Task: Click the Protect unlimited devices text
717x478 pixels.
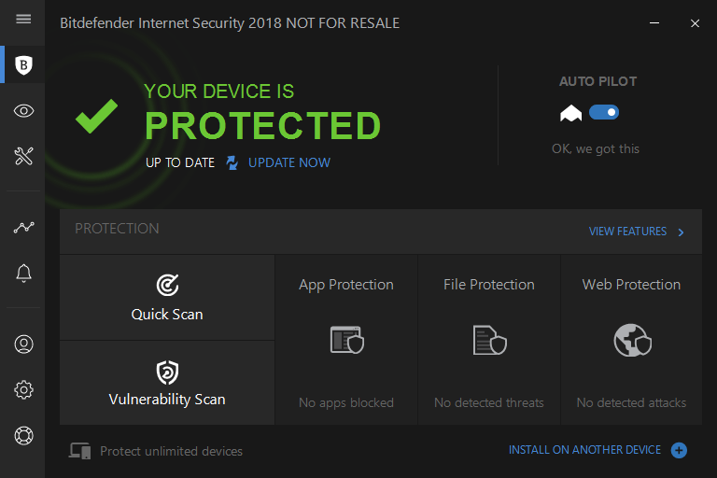Action: 171,452
